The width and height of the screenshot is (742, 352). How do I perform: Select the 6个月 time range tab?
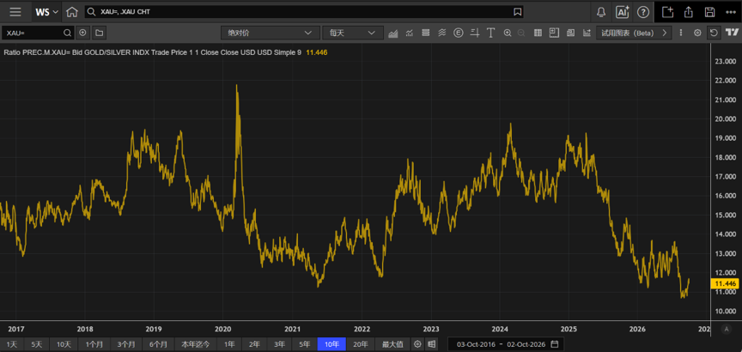(158, 344)
